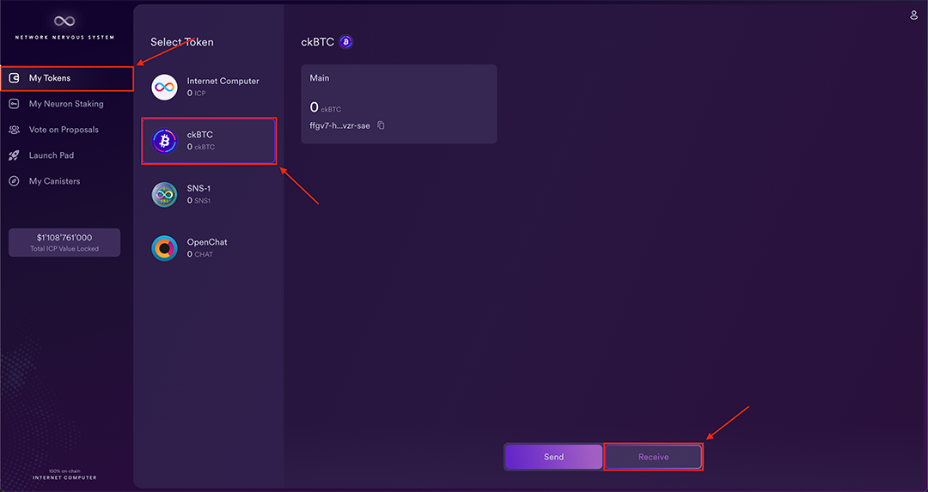
Task: Select the ckBTC token row
Action: (x=209, y=141)
